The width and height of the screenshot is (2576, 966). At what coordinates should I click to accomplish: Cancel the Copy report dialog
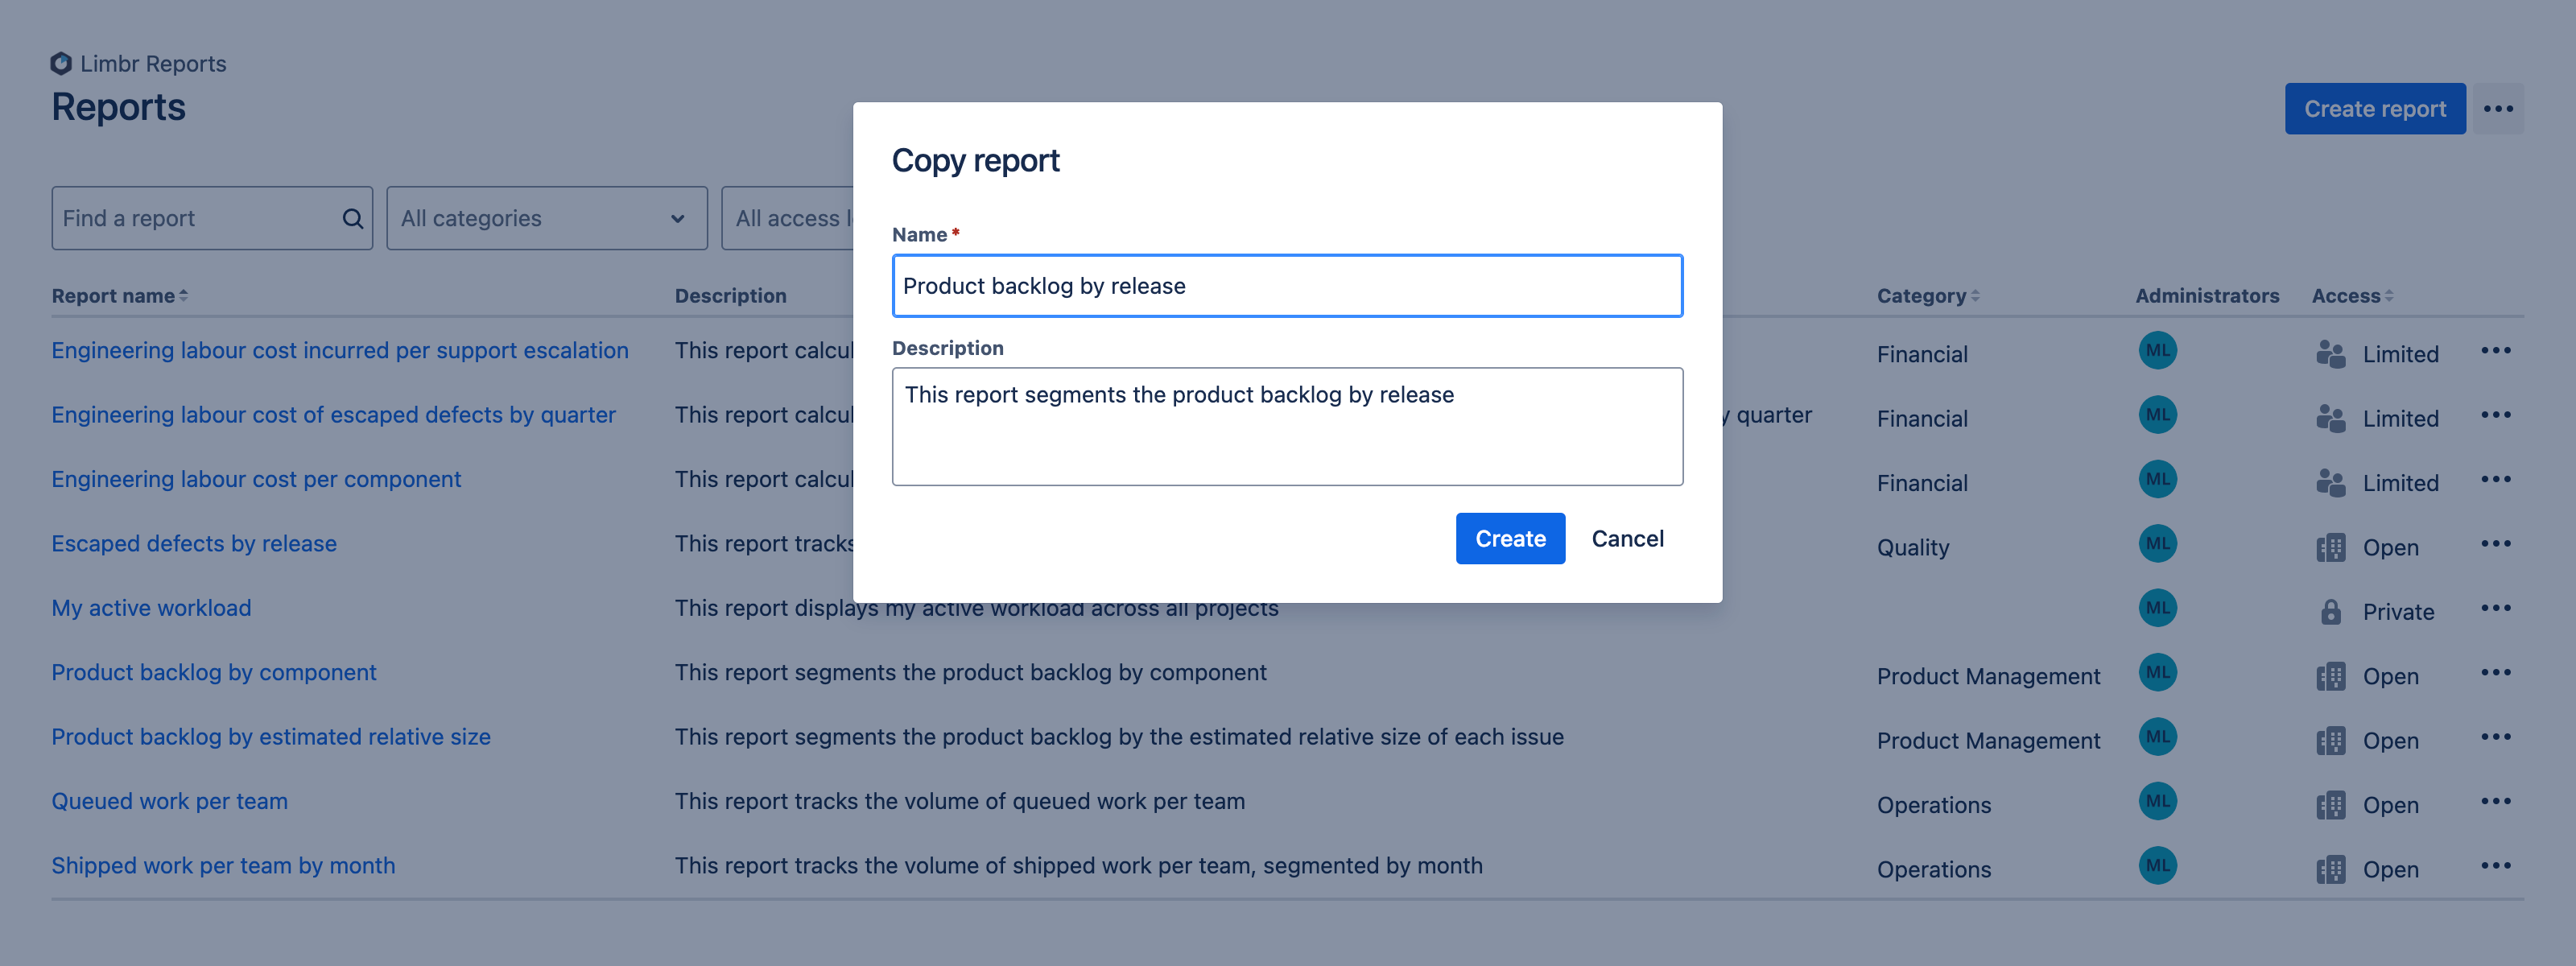[x=1627, y=538]
